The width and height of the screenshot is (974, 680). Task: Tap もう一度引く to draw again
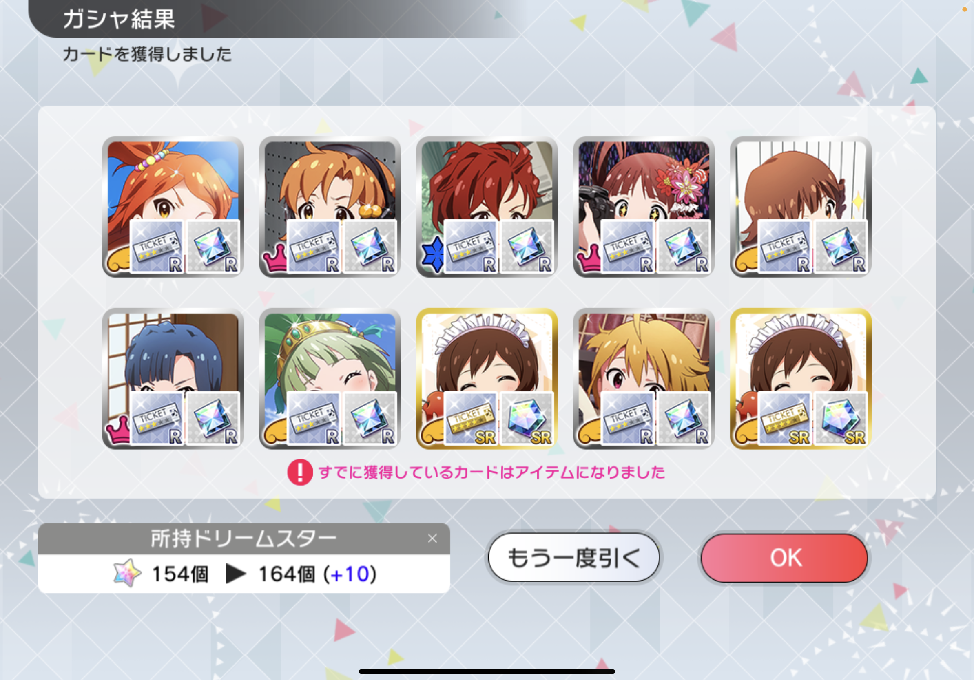click(573, 557)
